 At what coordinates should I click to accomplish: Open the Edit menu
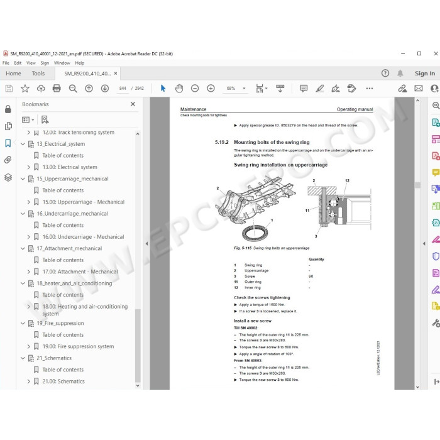(x=18, y=63)
